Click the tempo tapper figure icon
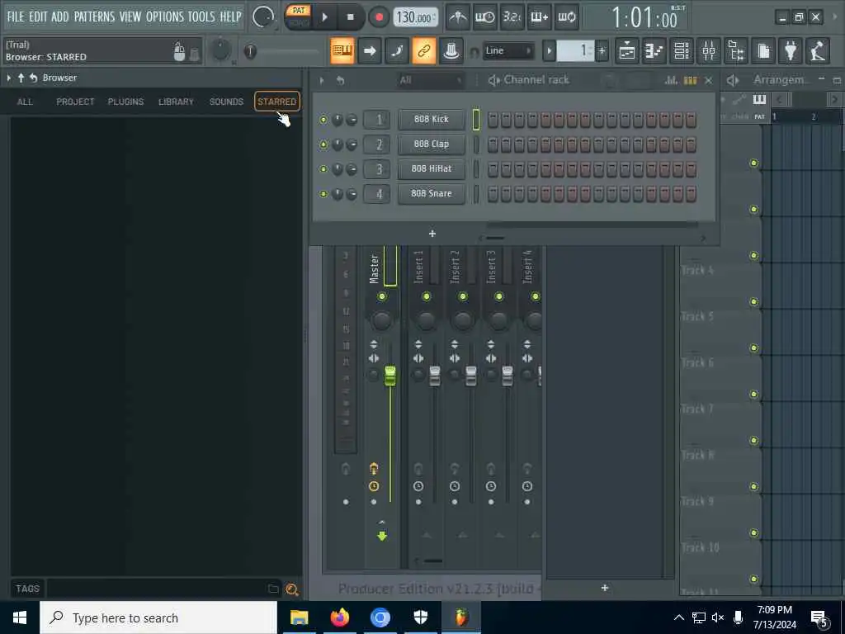Image resolution: width=845 pixels, height=634 pixels. point(818,51)
